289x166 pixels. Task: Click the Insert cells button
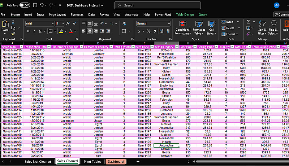tap(228, 22)
